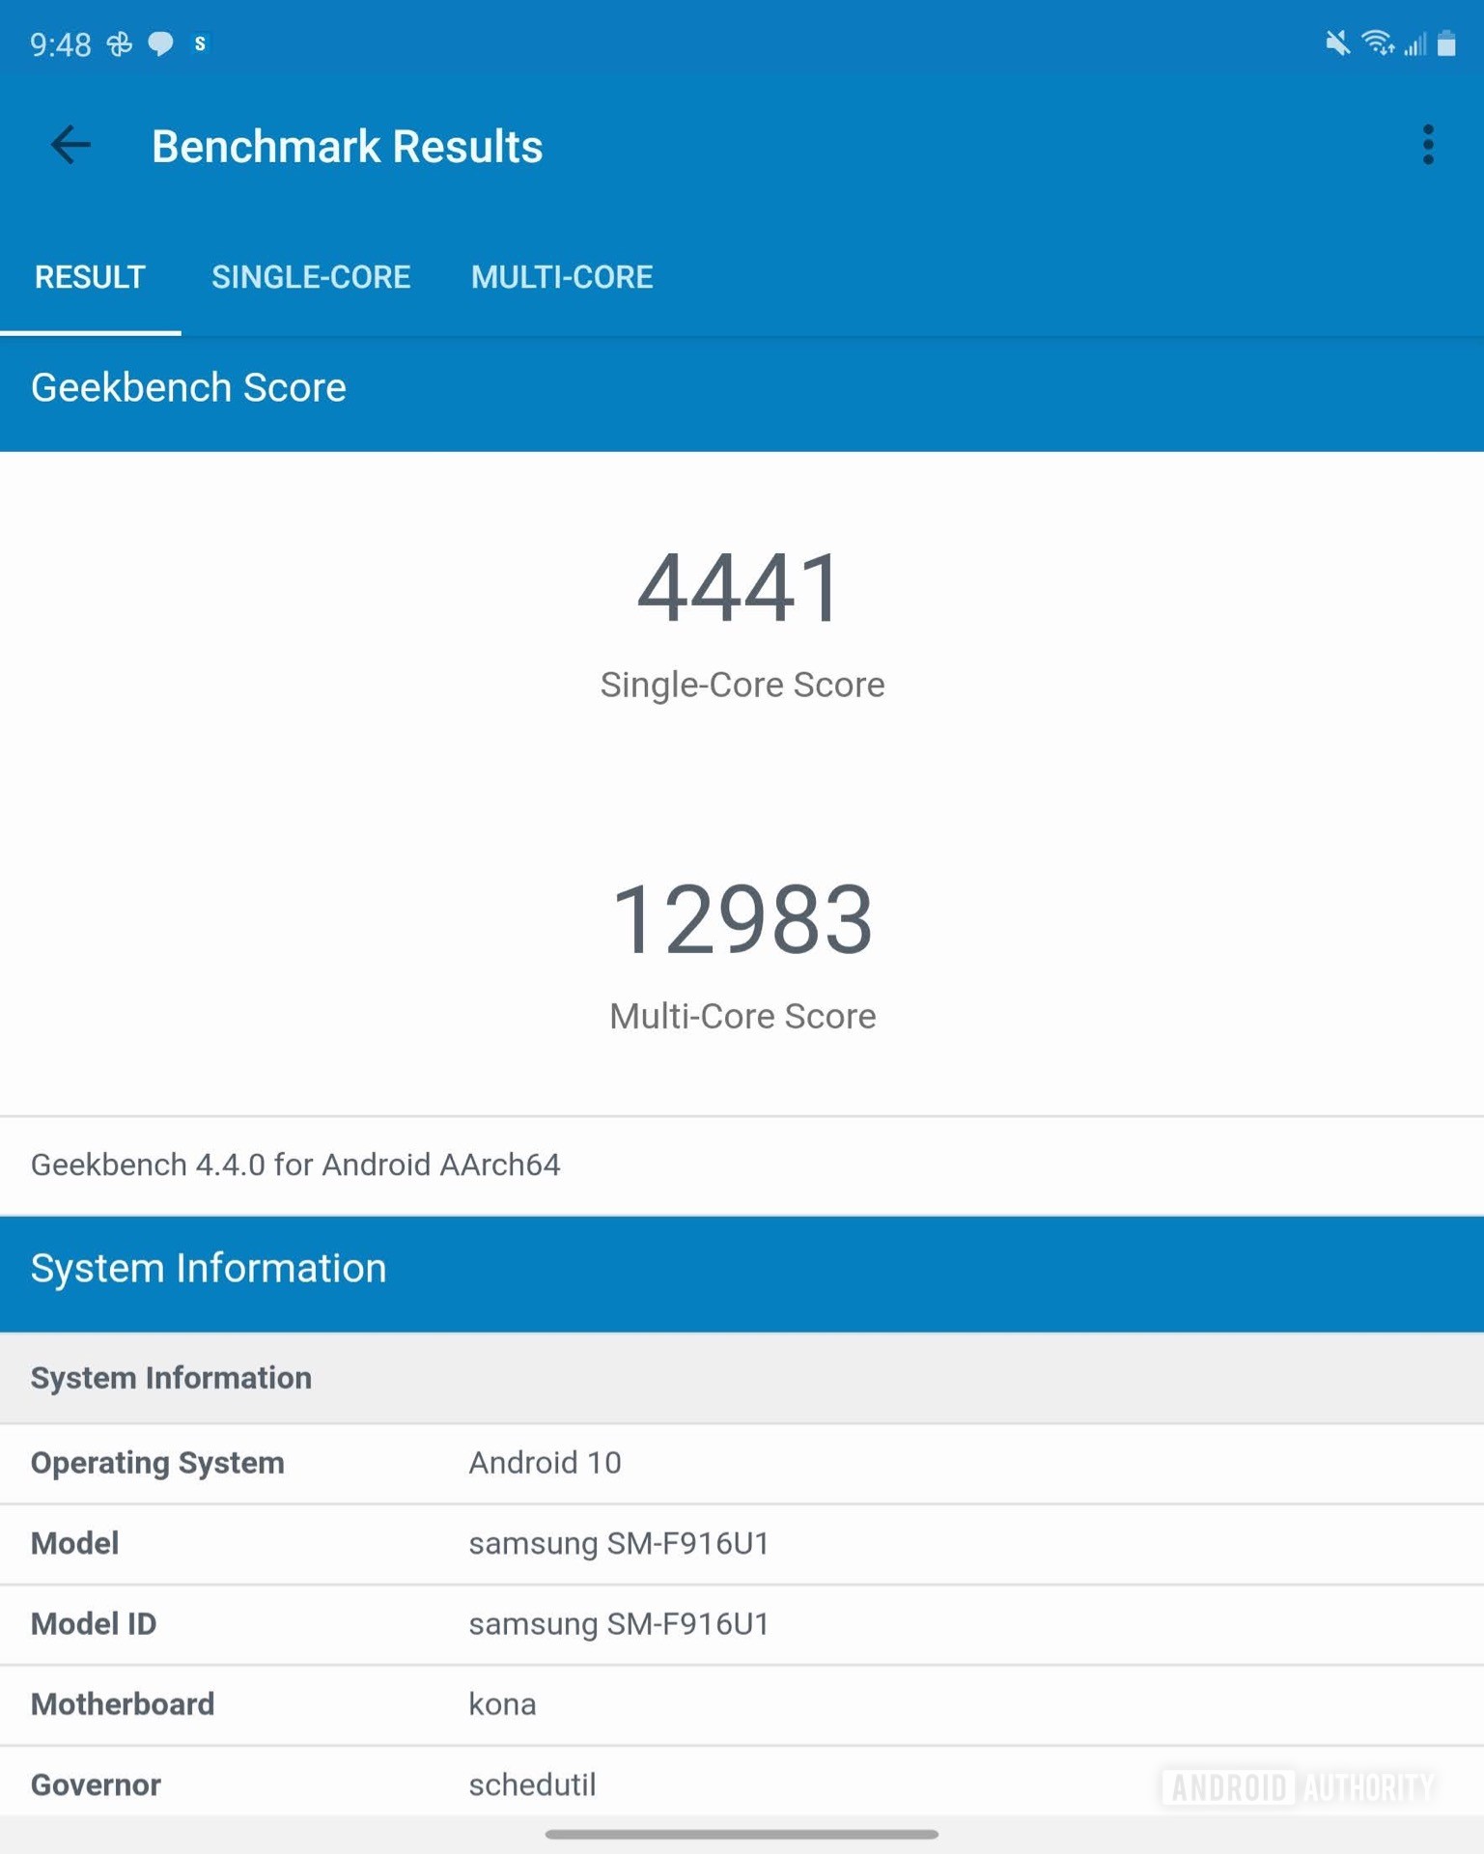Tap the pinwheel notification icon
This screenshot has height=1854, width=1484.
click(120, 43)
